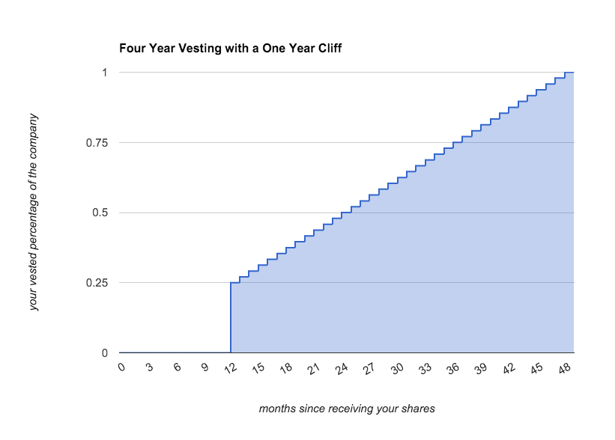The height and width of the screenshot is (440, 615).
Task: Click the x-axis tick label 0
Action: point(121,367)
